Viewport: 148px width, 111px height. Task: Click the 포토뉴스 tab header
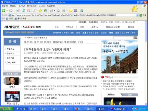(x=111, y=95)
